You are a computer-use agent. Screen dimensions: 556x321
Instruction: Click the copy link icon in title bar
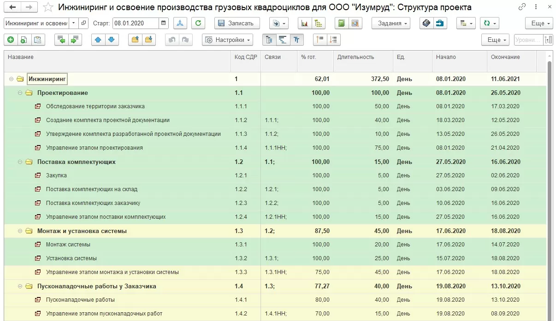coord(522,7)
